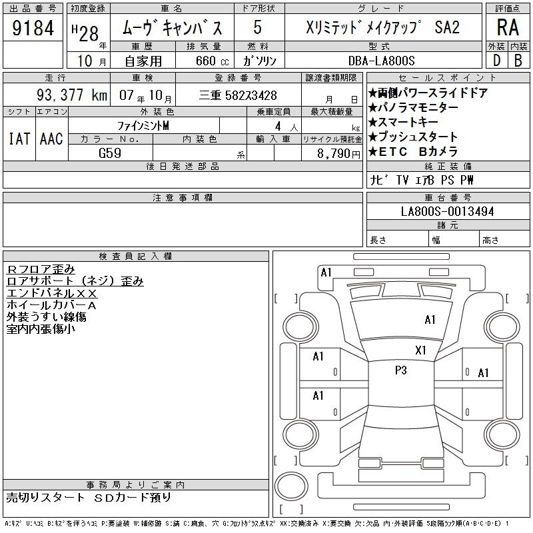The height and width of the screenshot is (533, 533).
Task: Select inspector note Rフロア歪み
Action: click(41, 269)
